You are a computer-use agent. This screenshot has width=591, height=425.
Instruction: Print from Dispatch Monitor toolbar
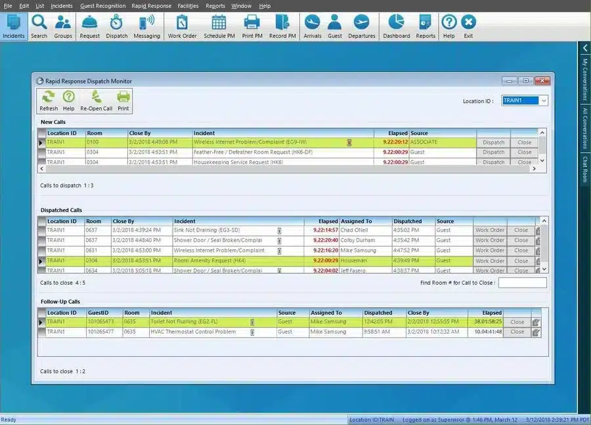coord(123,101)
